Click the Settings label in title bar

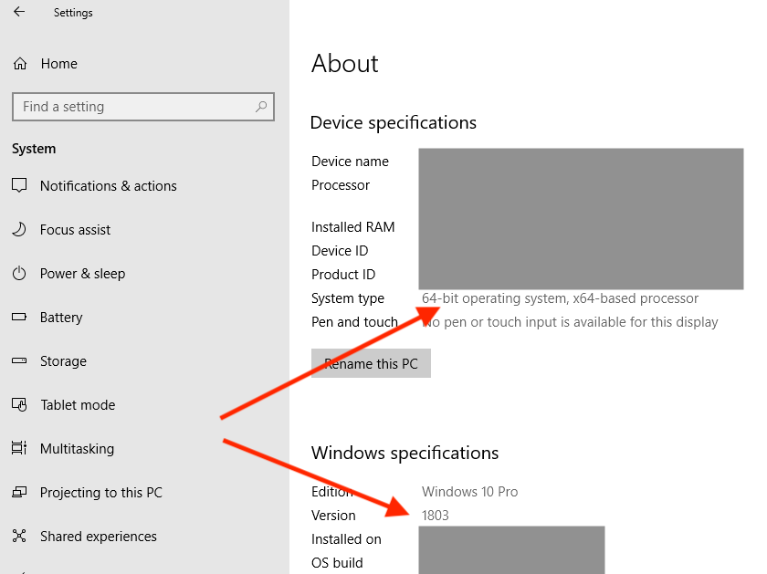73,13
